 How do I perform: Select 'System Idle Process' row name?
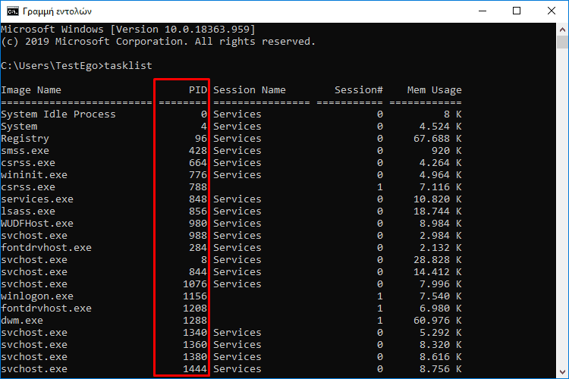58,114
